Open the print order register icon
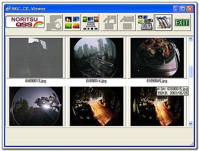This screenshot has height=151, width=199. point(145,23)
